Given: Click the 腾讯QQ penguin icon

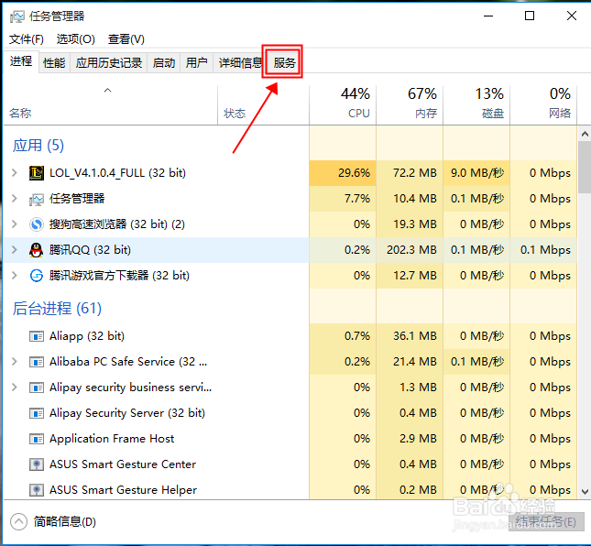Looking at the screenshot, I should point(36,250).
